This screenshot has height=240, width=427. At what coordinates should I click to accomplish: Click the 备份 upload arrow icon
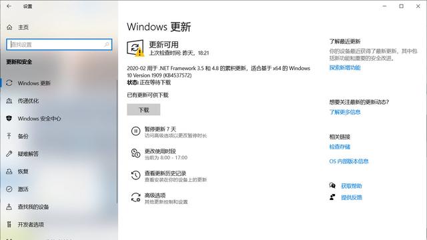coord(9,136)
